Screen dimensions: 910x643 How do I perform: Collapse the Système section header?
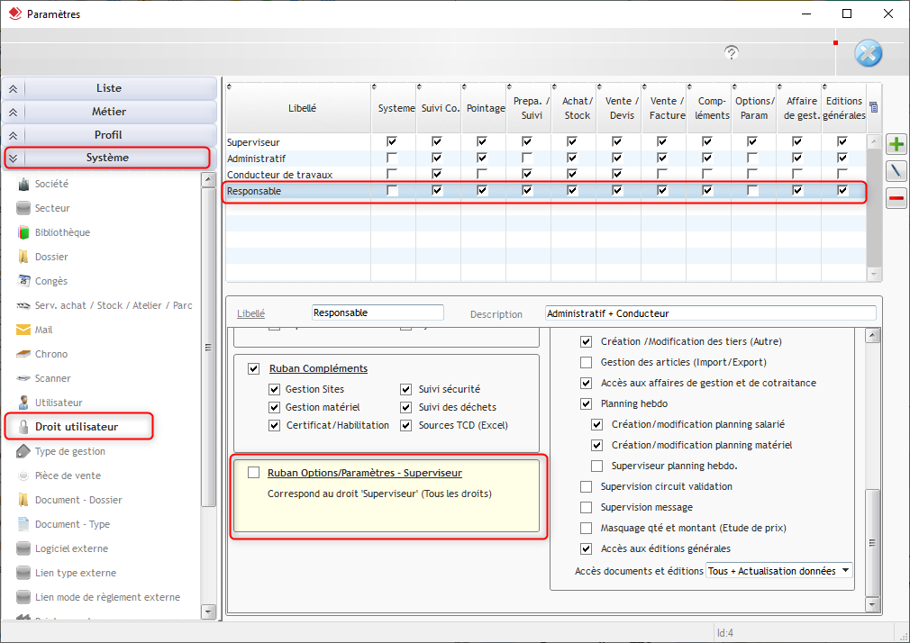tap(107, 158)
